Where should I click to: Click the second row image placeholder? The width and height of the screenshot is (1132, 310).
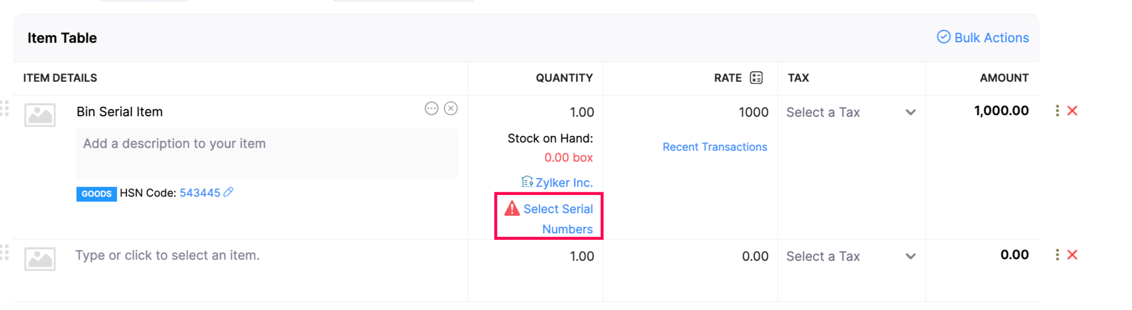(x=40, y=259)
